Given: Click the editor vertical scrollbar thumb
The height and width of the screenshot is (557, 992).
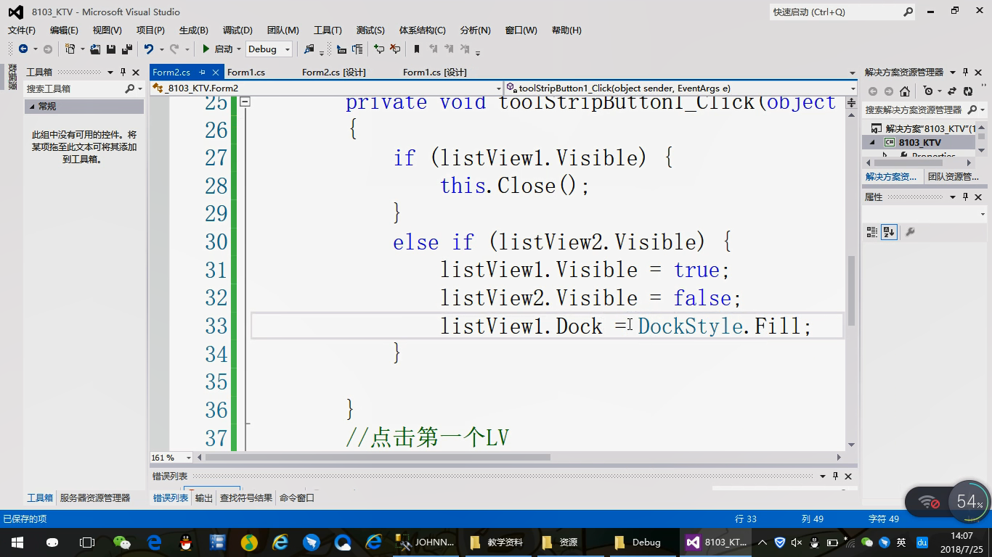Looking at the screenshot, I should point(851,290).
